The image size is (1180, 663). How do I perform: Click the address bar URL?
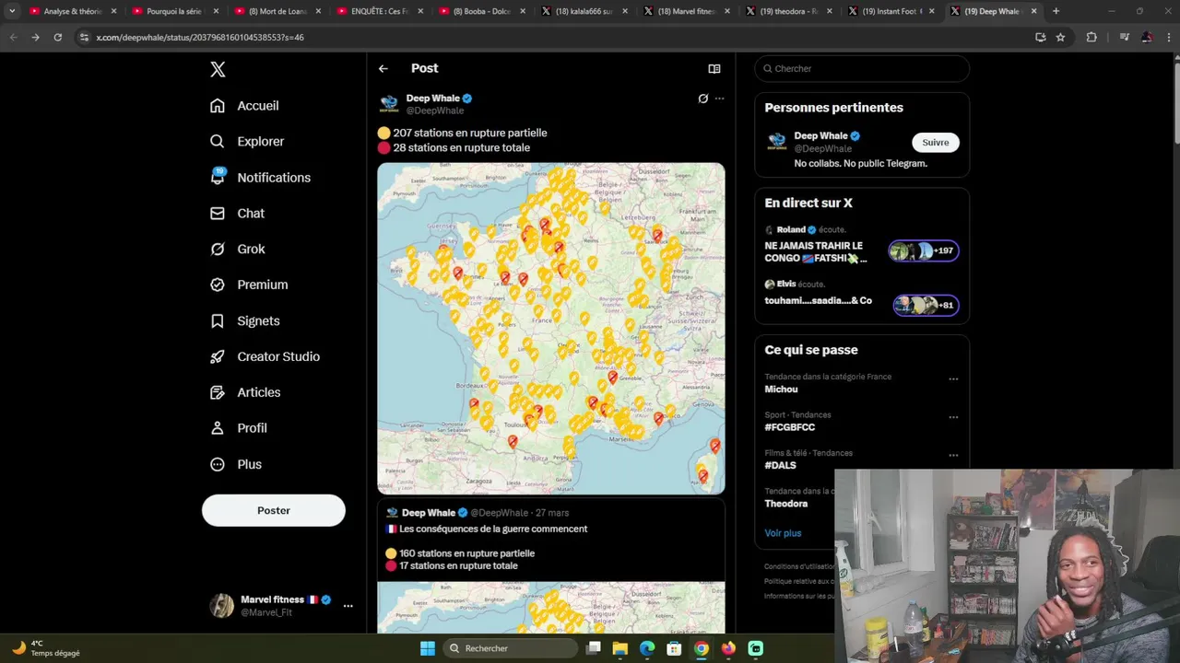[200, 38]
